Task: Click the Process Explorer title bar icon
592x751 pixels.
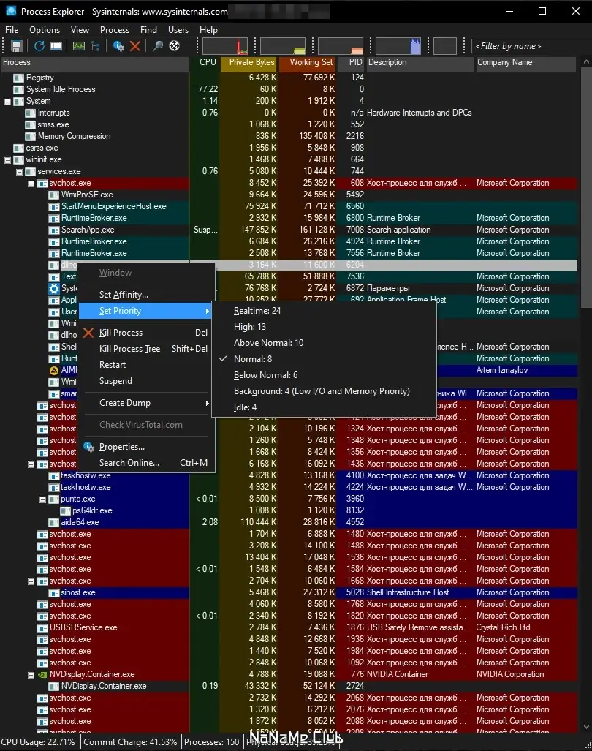Action: tap(11, 10)
